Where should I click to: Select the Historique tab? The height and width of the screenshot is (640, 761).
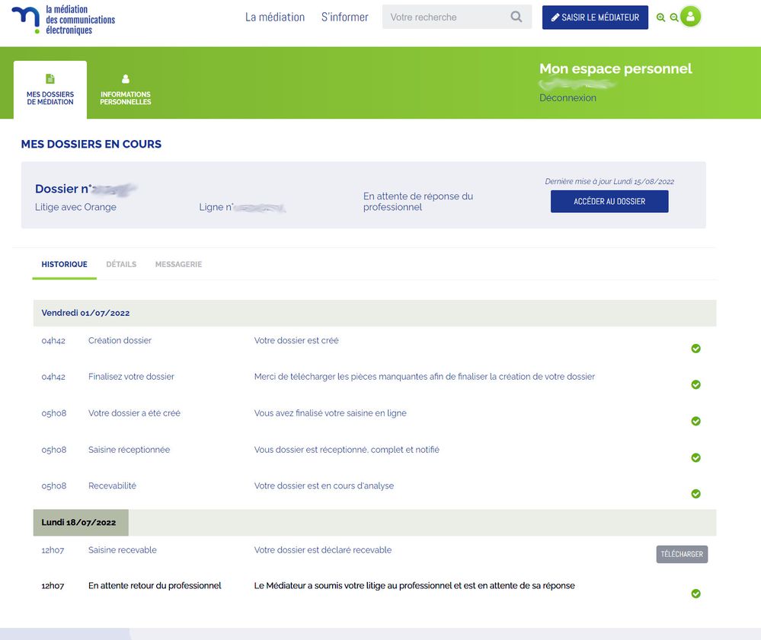(64, 264)
